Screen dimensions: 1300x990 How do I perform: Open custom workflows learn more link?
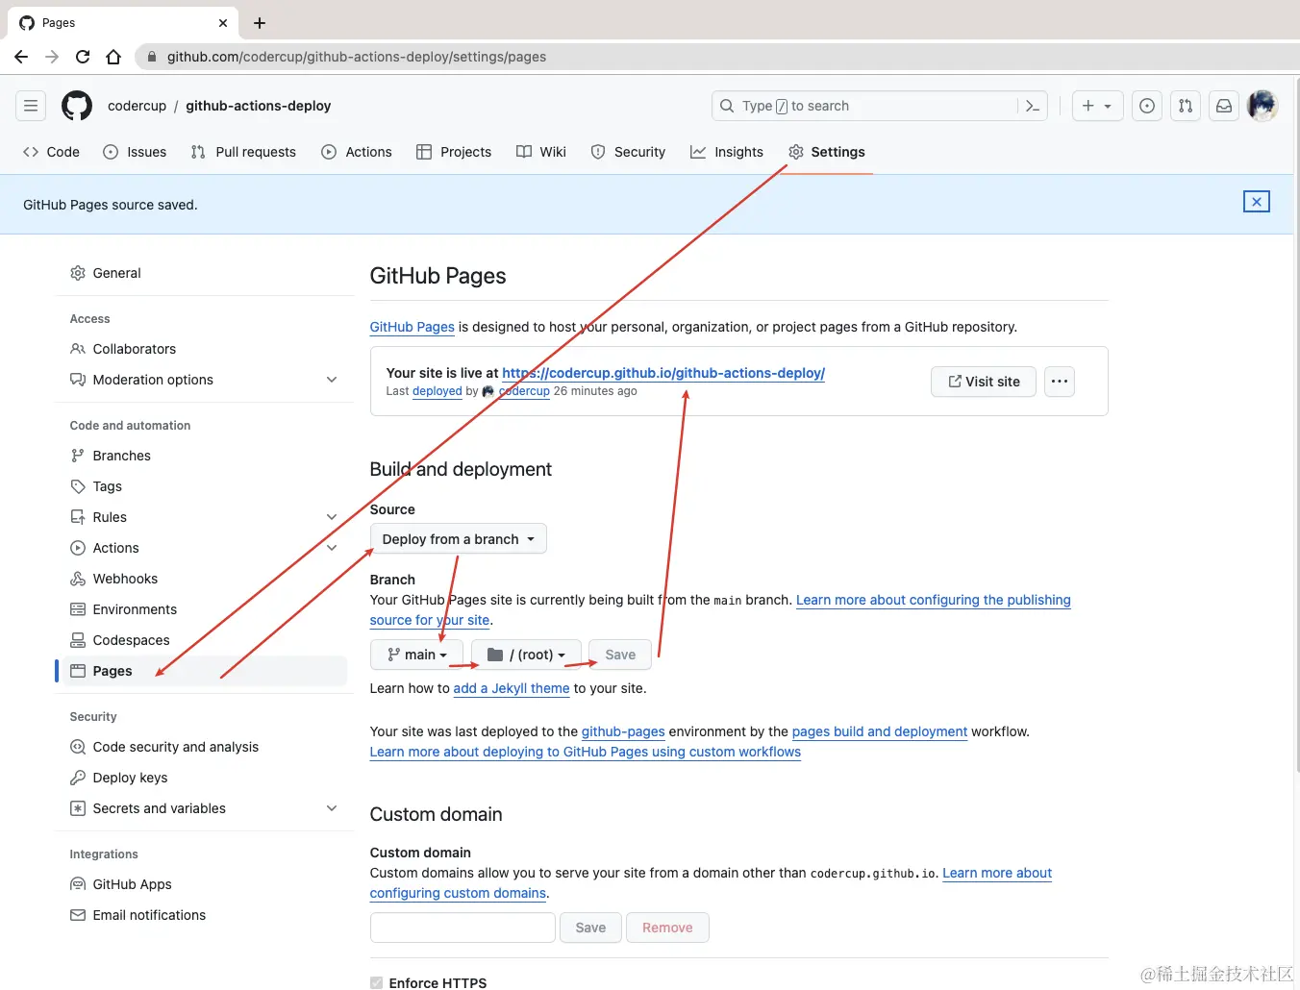coord(586,752)
